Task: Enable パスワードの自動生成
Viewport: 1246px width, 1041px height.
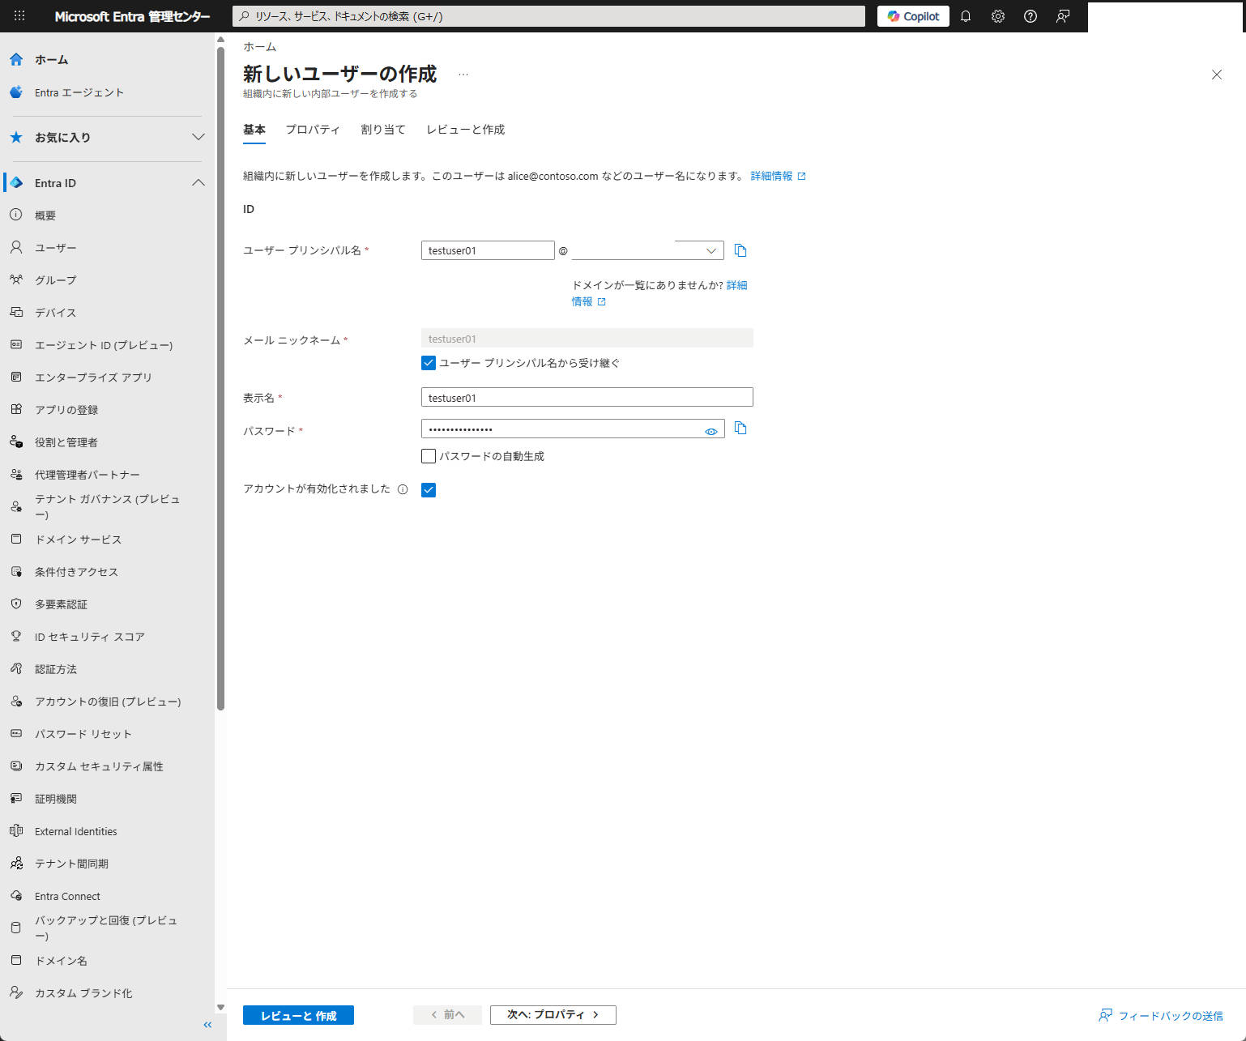Action: (428, 455)
